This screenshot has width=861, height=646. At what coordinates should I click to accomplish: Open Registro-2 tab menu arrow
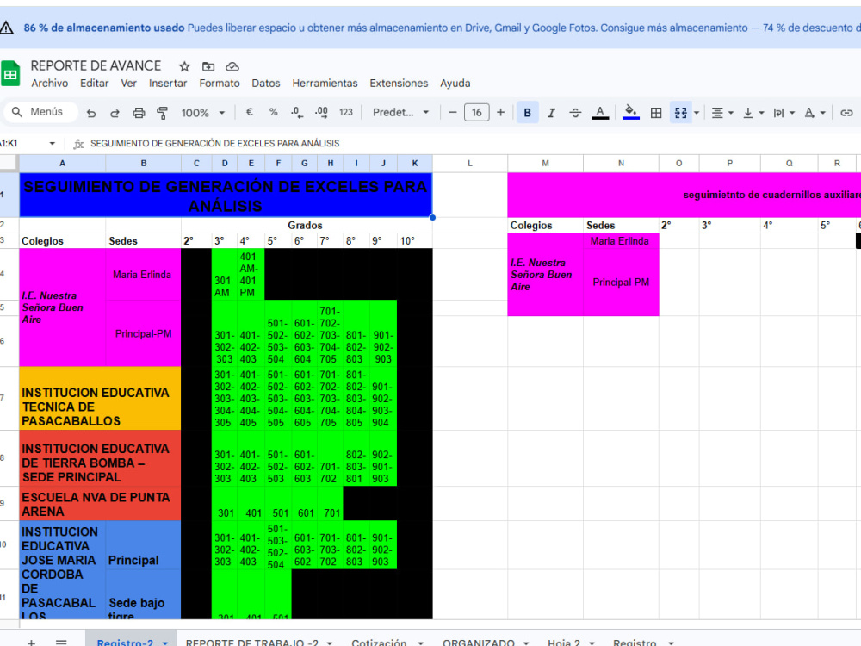pos(164,643)
